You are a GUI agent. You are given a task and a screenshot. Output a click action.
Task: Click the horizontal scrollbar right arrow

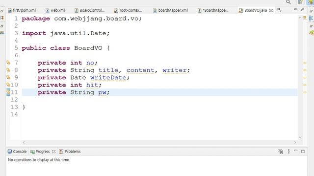(x=295, y=142)
